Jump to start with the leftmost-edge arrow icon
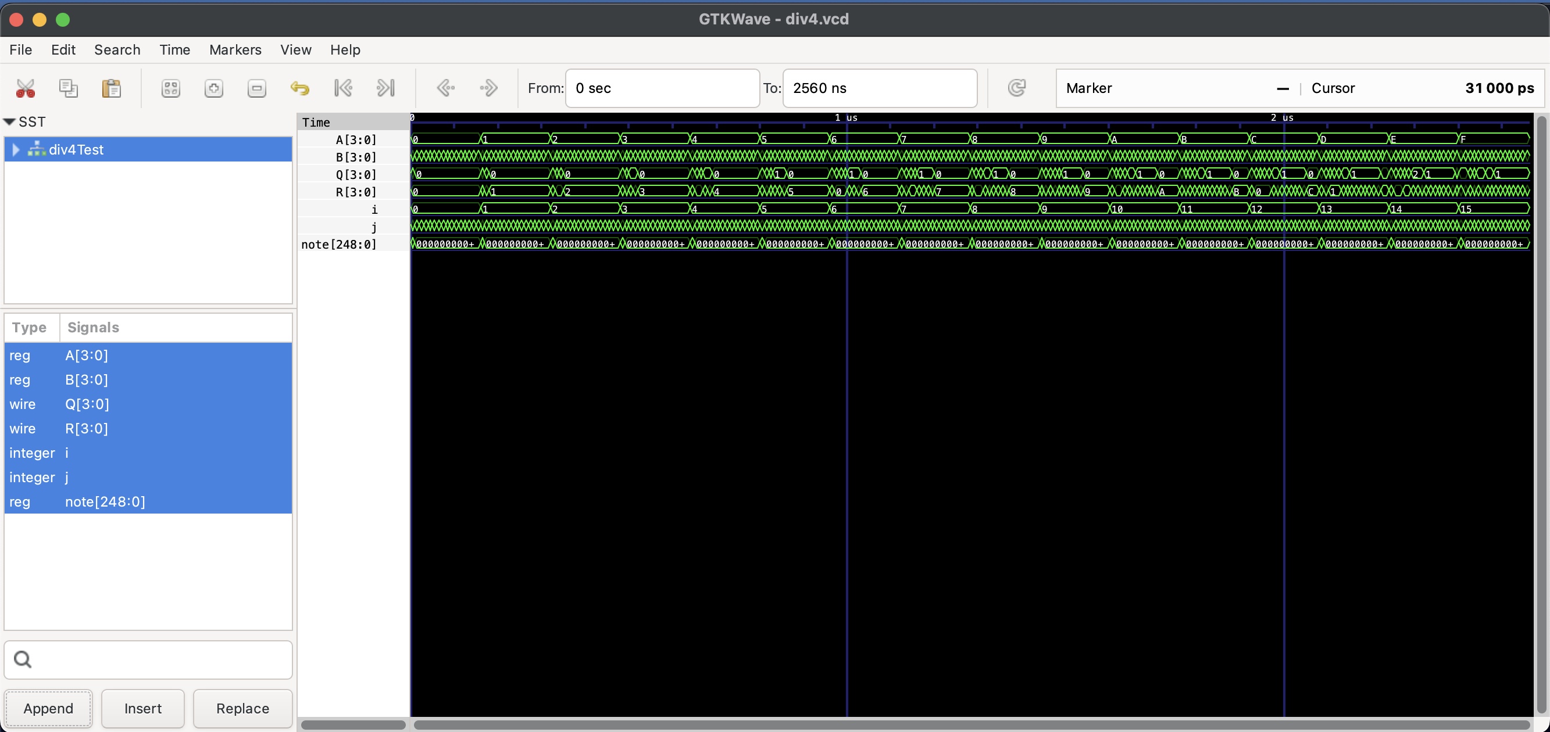The height and width of the screenshot is (732, 1550). pos(343,88)
